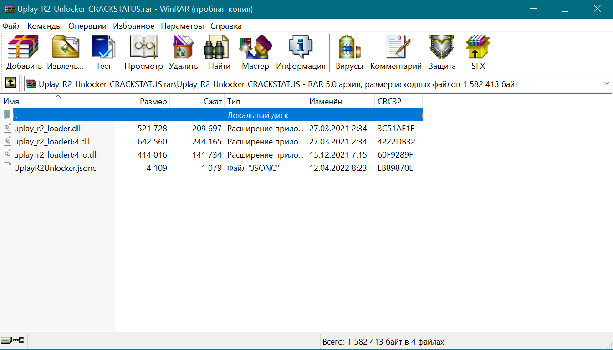Sort files by Имя column header

coord(58,101)
